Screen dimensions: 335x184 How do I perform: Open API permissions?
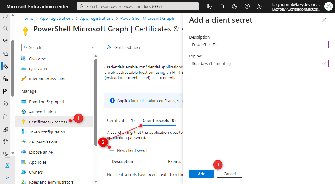pos(43,142)
